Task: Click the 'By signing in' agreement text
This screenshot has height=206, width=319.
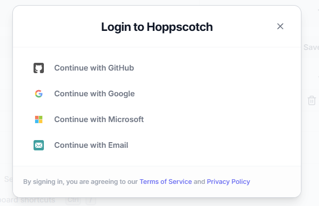Action: 80,181
